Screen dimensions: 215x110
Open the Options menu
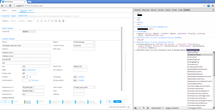[14, 21]
